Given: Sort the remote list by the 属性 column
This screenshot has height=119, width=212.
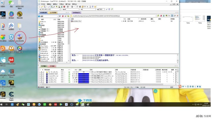Looking at the screenshot, I should click(152, 19).
